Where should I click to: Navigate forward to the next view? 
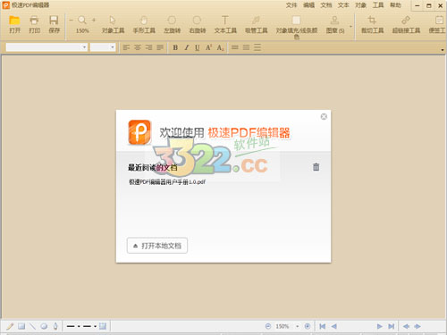click(x=417, y=326)
